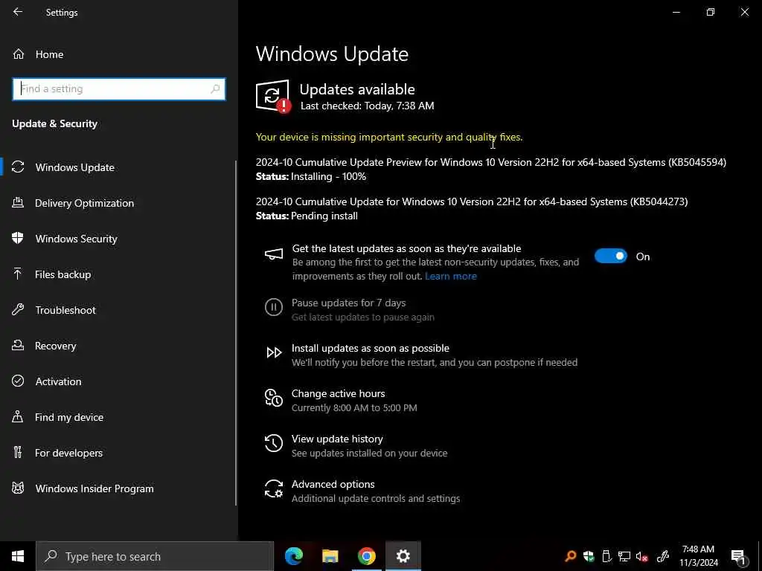The height and width of the screenshot is (571, 762).
Task: Click the update status icon with red alert
Action: tap(274, 96)
